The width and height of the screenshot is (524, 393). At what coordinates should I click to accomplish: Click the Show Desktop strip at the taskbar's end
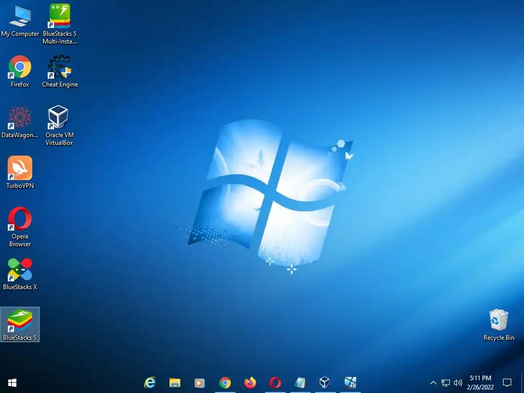click(x=522, y=383)
